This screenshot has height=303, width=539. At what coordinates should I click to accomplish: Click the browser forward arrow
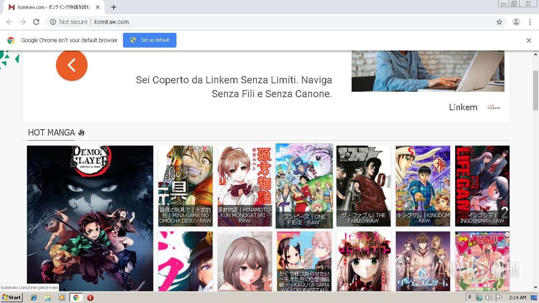23,22
